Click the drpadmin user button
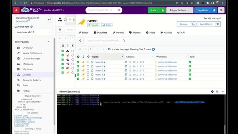238x134 pixels. pos(206,10)
